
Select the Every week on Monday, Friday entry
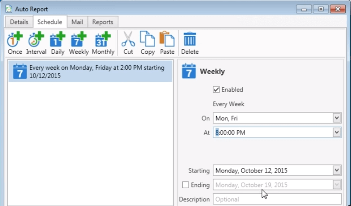(90, 71)
